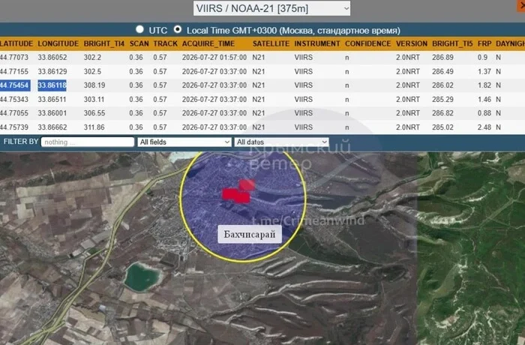
Task: Click brightness value 303.11
Action: (x=94, y=100)
